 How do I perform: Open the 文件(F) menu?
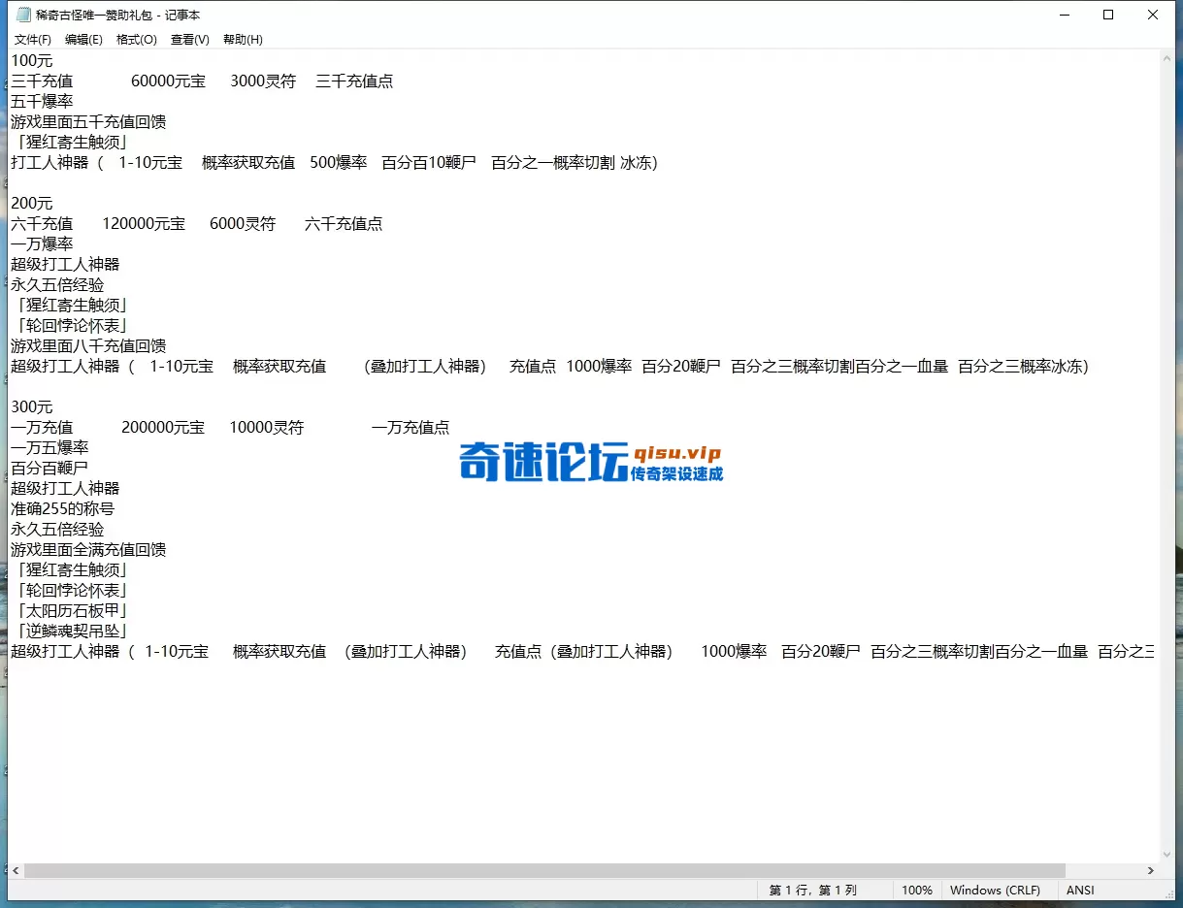pyautogui.click(x=32, y=39)
